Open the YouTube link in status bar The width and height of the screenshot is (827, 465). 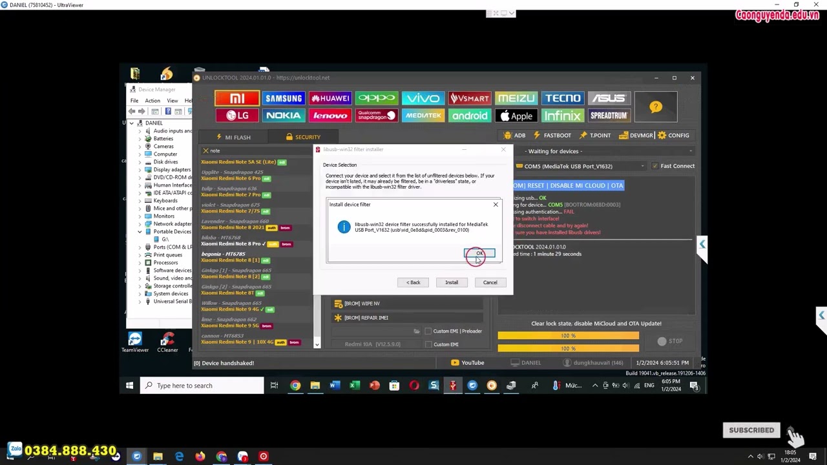point(468,363)
